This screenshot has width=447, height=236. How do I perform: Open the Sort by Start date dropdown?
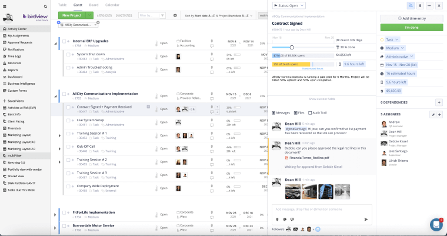(218, 15)
